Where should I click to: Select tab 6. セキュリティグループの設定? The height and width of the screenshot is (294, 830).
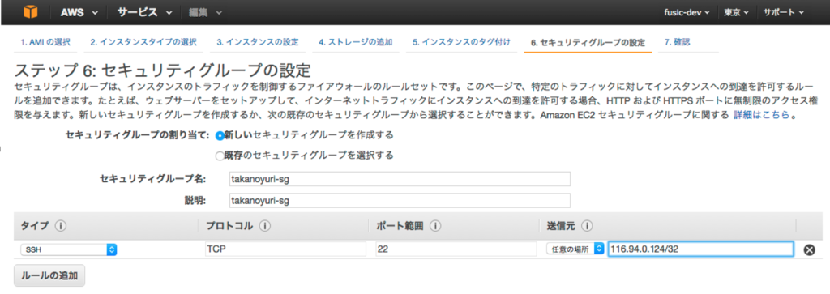[x=588, y=43]
